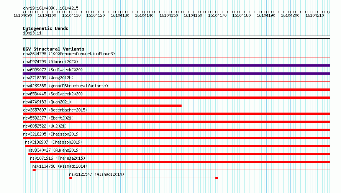
Task: Click the nsv5974799 (Almarri2020) variant label
Action: pos(51,62)
